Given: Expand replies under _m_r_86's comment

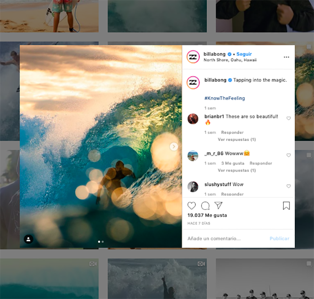Looking at the screenshot, I should (x=236, y=170).
